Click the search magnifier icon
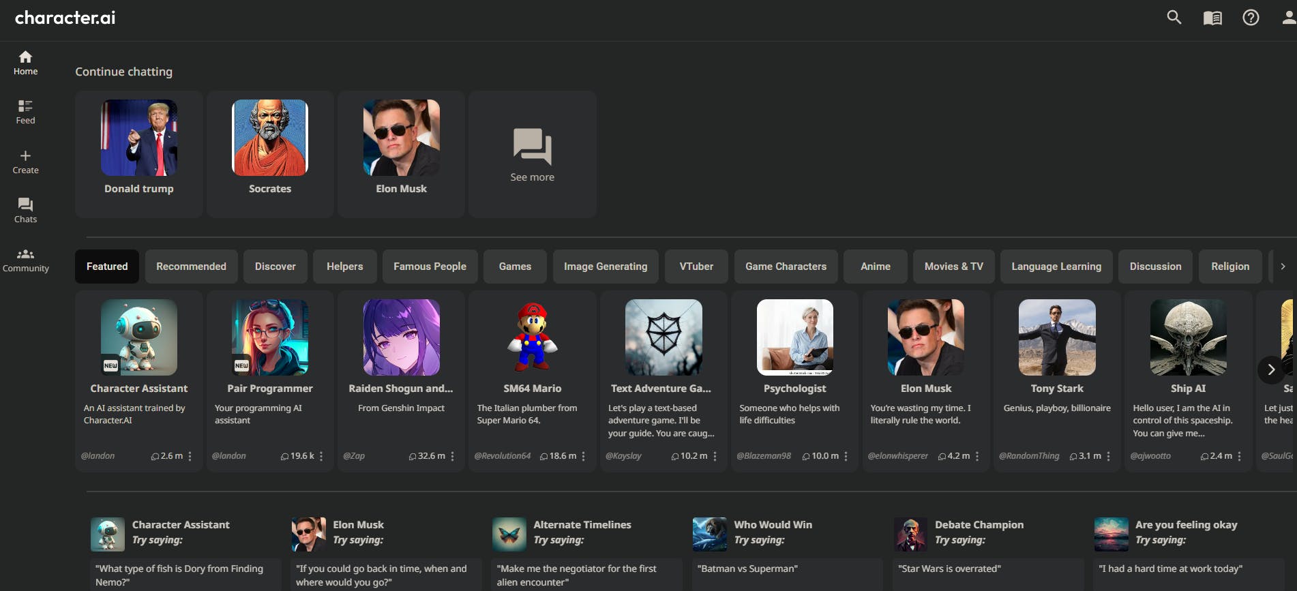 (1174, 17)
